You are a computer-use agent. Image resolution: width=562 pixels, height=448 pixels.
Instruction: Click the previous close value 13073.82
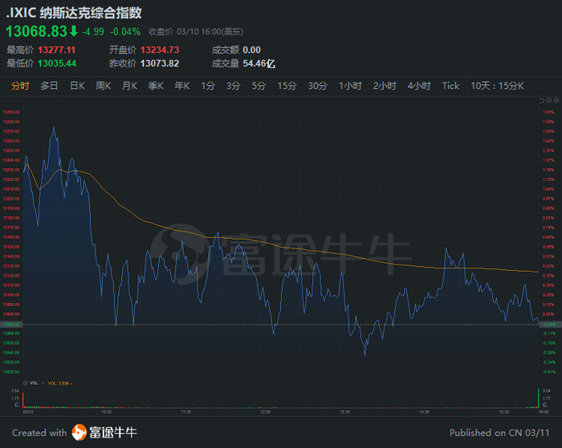tap(160, 63)
